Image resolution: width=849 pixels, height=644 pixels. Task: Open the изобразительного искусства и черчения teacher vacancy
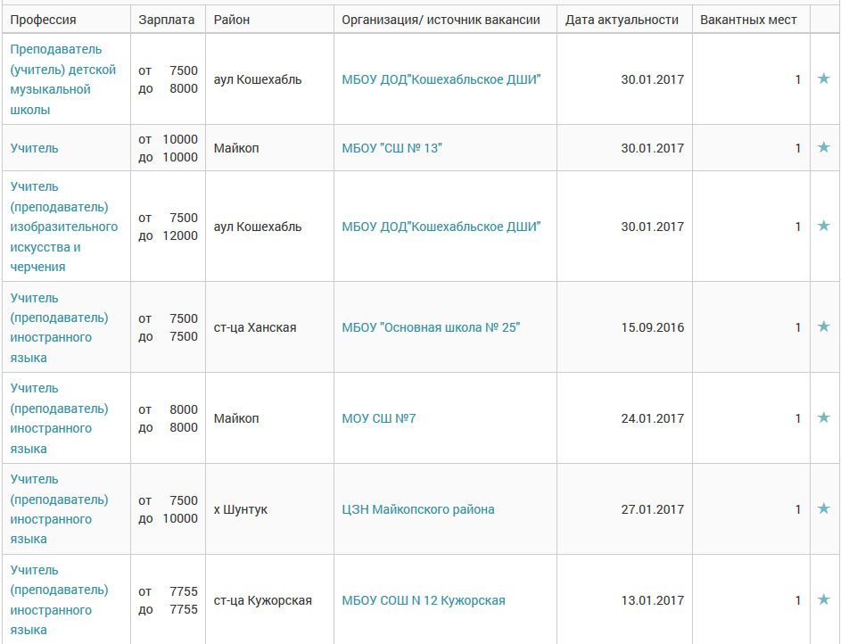[64, 227]
